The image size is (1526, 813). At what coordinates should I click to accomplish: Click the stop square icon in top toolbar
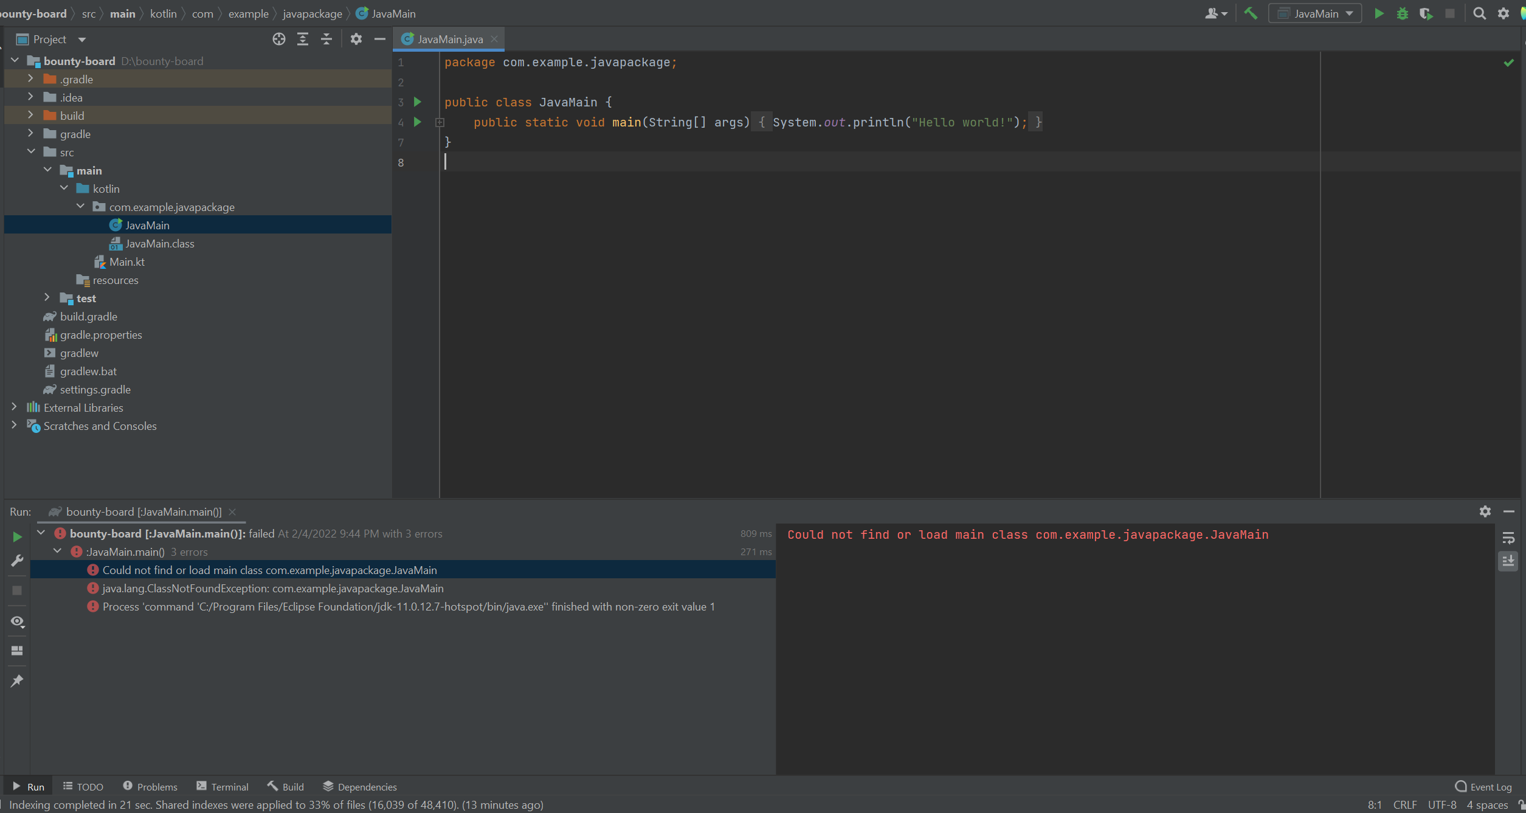pos(1450,13)
